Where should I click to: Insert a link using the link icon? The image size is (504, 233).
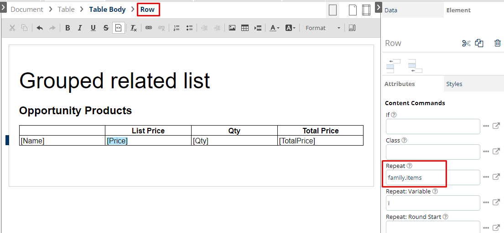149,28
